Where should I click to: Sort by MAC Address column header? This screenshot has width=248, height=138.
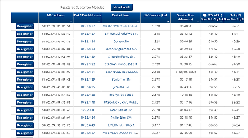point(56,15)
